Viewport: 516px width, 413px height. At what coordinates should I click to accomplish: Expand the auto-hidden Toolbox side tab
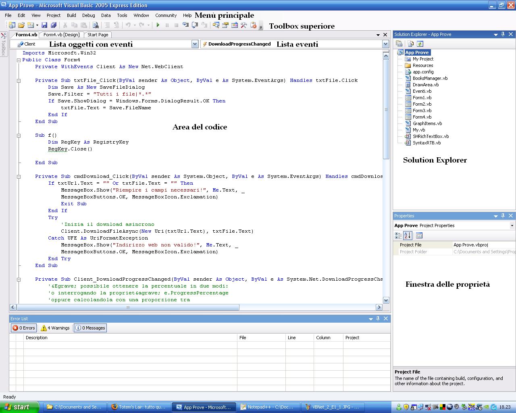point(4,44)
